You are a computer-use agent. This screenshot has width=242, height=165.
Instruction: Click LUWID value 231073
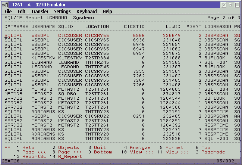pos(172,53)
